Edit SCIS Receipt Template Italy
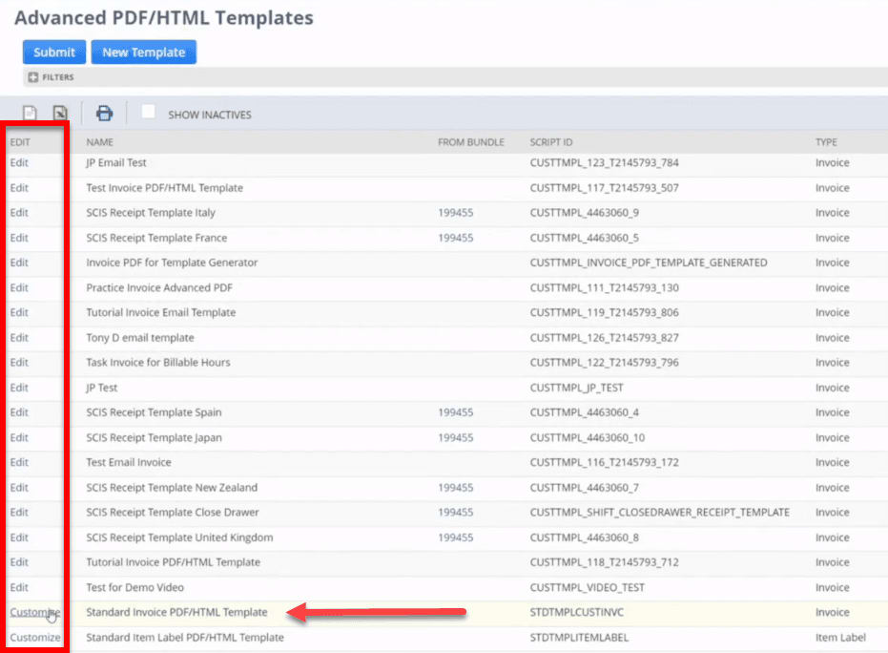 tap(19, 213)
